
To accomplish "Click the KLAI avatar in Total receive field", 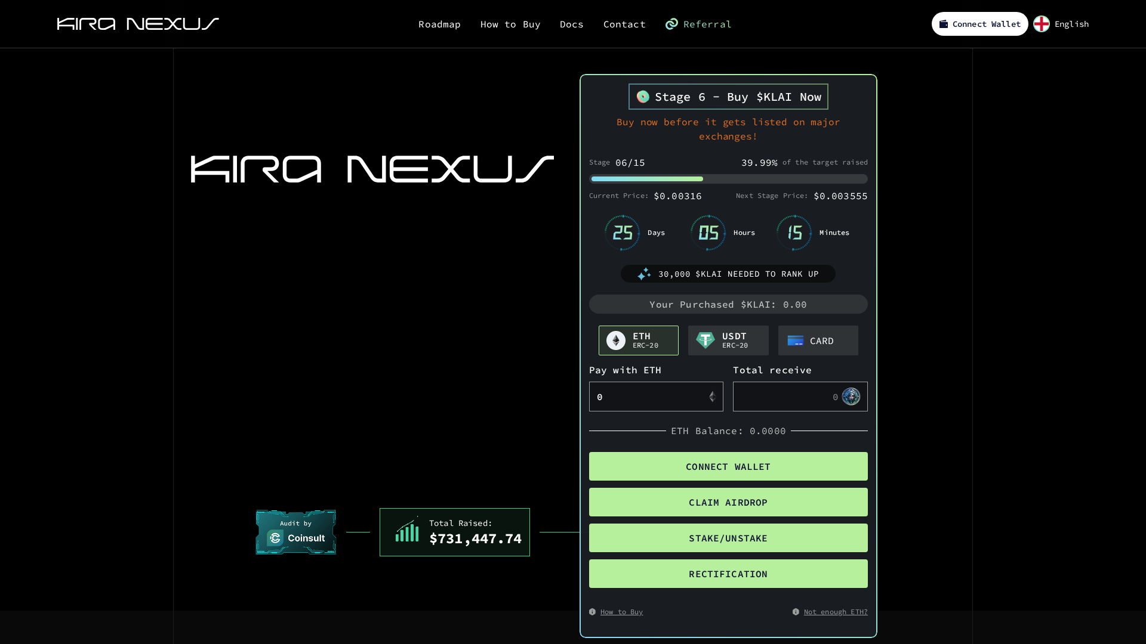I will click(x=851, y=397).
